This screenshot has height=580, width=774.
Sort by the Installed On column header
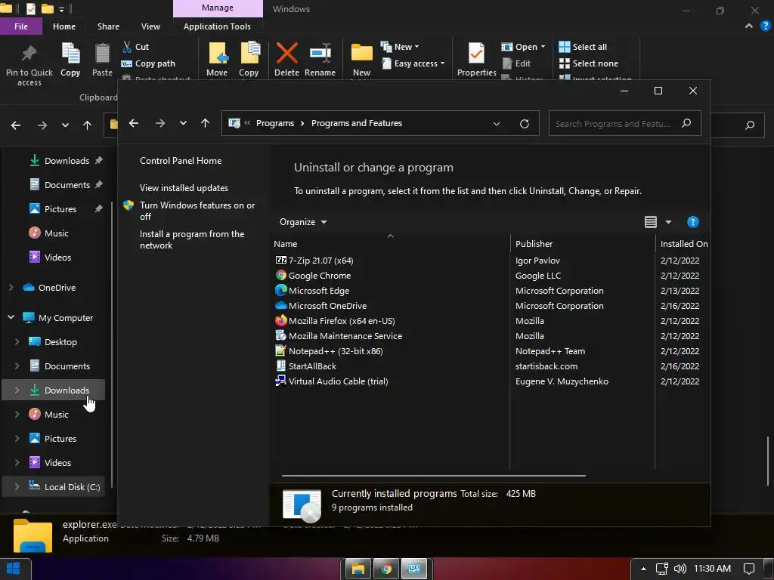[x=683, y=244]
